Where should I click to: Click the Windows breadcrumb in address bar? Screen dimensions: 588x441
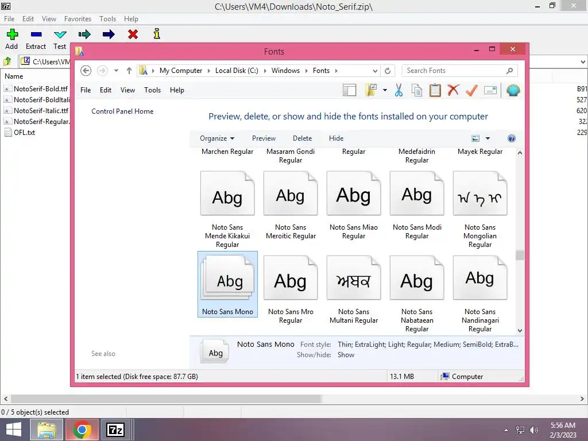click(285, 71)
